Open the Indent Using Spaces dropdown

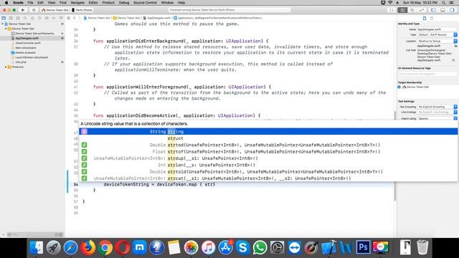click(x=437, y=118)
